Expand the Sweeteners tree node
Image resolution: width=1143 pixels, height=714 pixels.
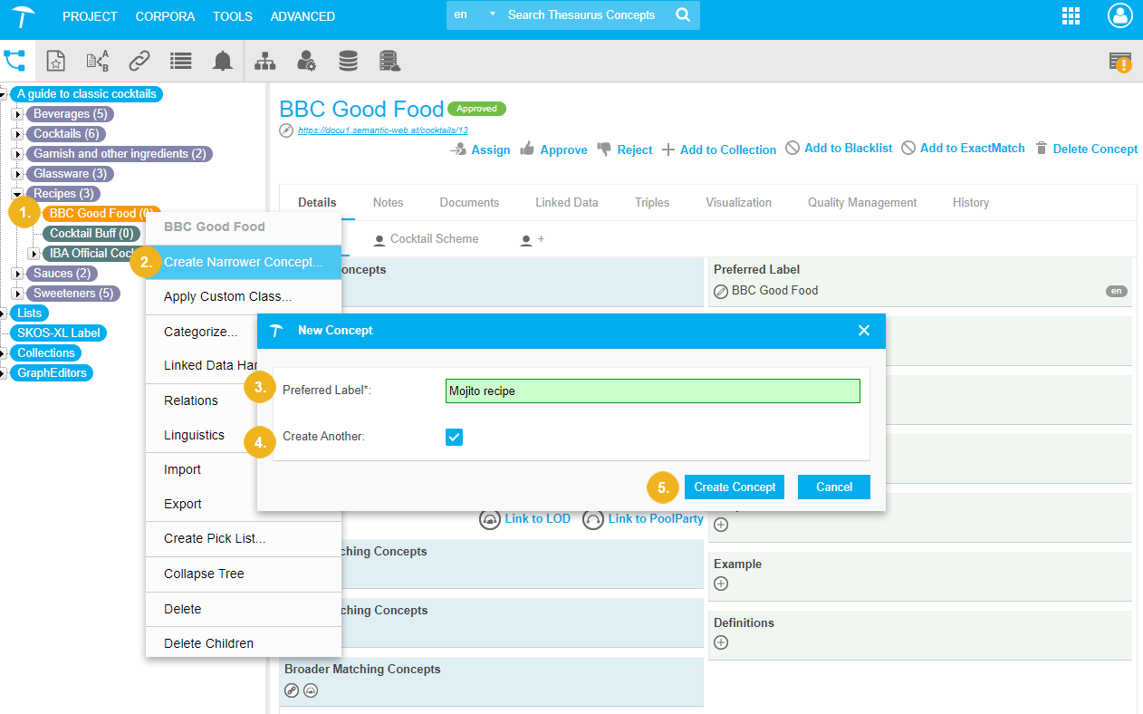point(17,294)
